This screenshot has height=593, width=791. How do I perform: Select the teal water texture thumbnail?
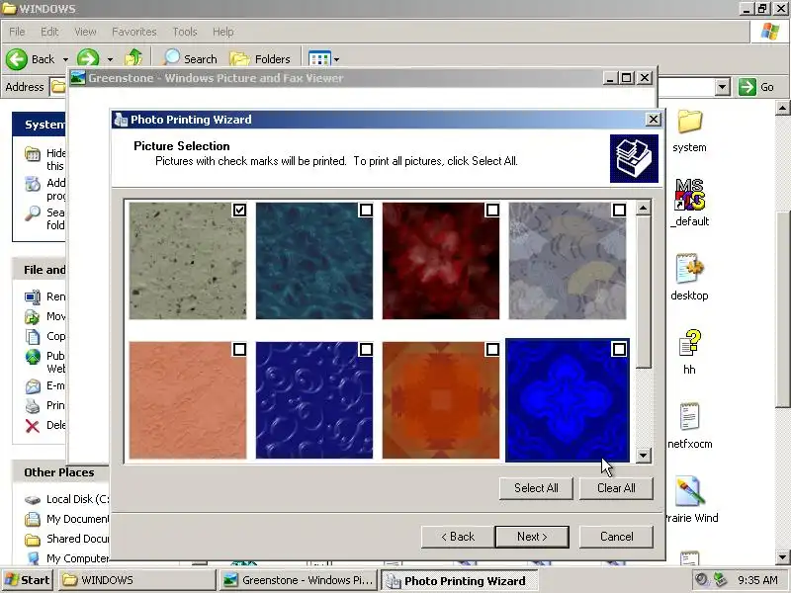point(314,261)
